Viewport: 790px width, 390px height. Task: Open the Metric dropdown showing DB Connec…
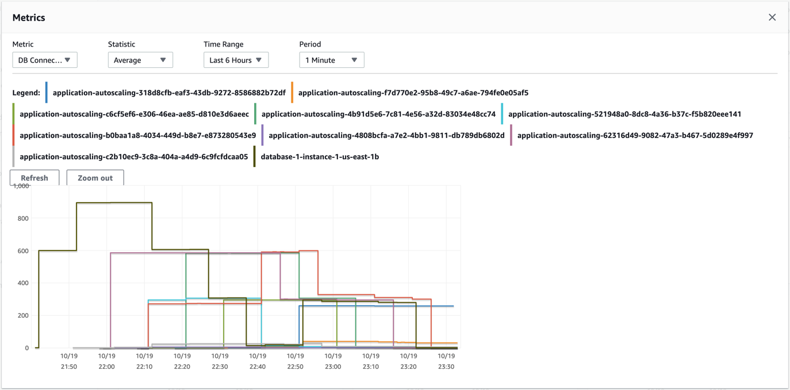tap(45, 60)
